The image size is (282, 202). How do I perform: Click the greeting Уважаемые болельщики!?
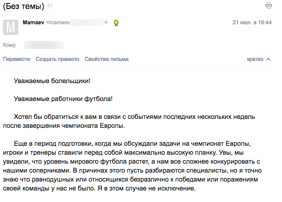(x=52, y=81)
